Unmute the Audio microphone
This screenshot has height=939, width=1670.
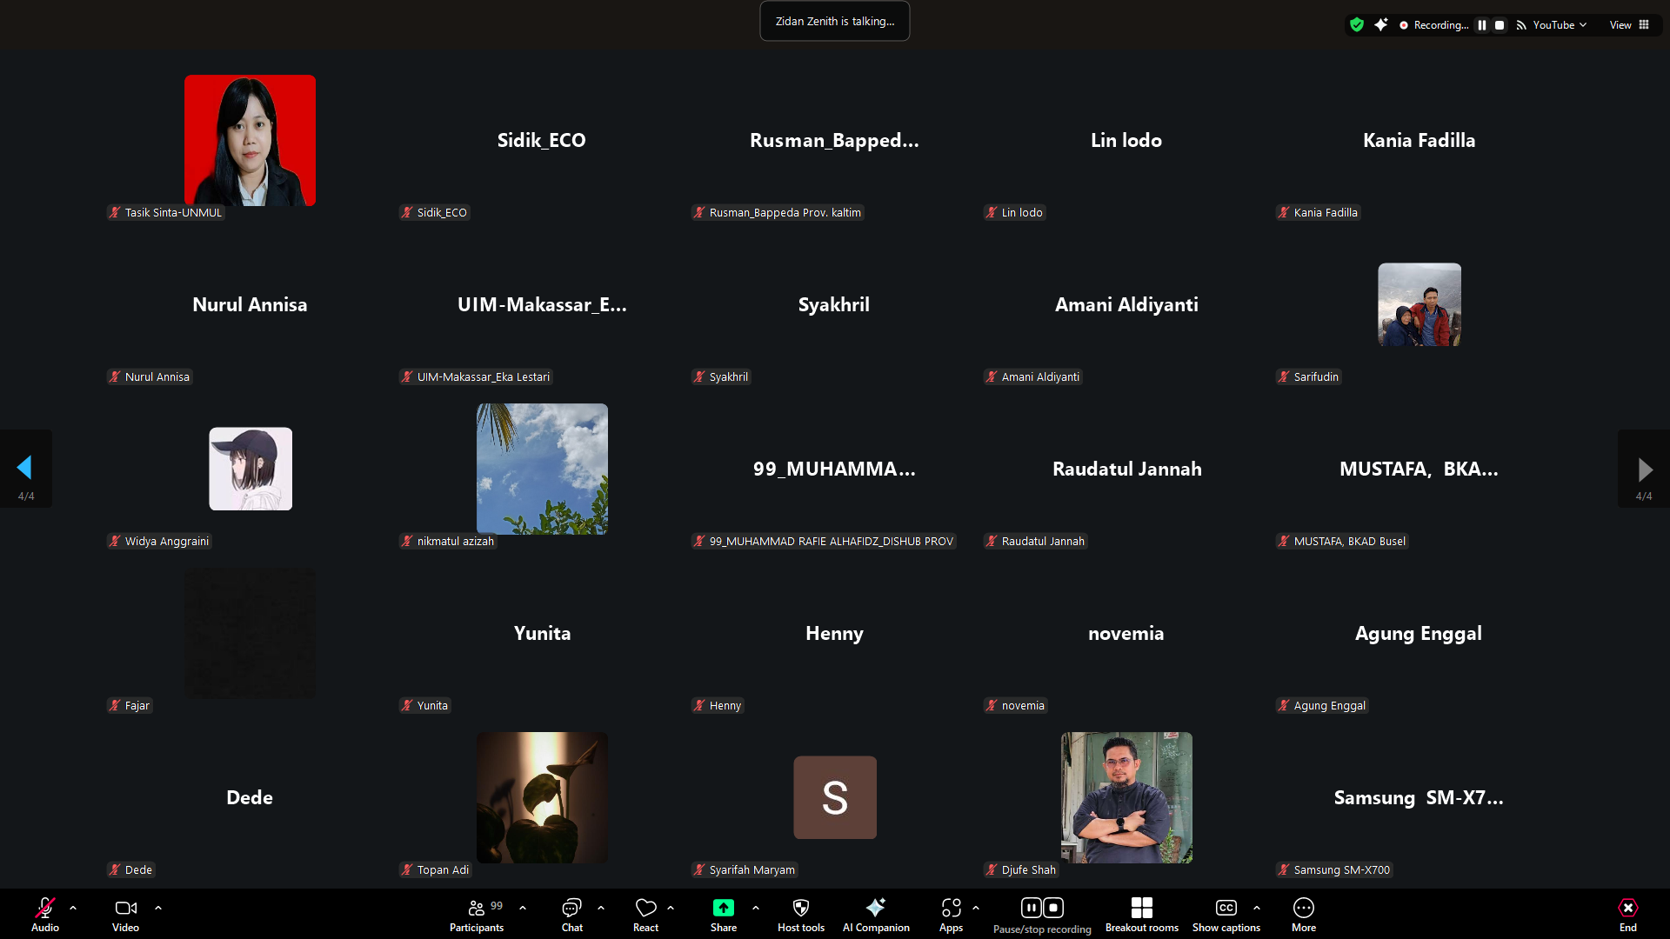pos(45,909)
